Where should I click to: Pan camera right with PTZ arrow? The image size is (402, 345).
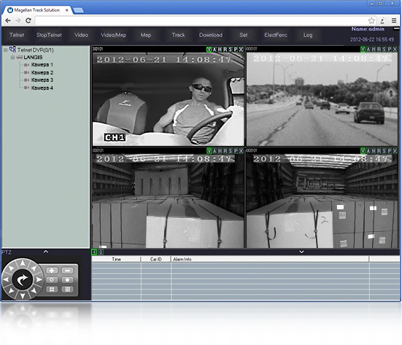39,279
